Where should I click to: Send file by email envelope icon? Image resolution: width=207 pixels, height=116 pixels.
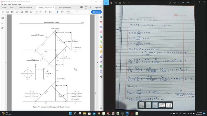coord(17,12)
